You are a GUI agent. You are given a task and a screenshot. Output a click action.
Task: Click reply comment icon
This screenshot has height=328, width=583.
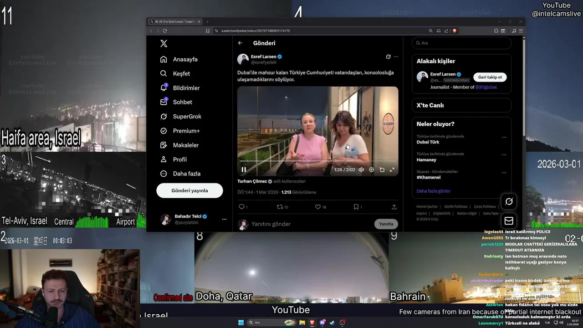click(242, 207)
